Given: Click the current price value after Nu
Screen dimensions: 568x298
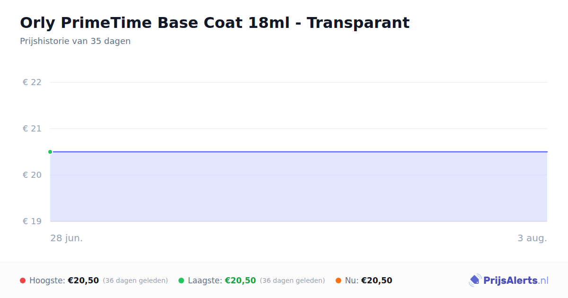Looking at the screenshot, I should click(377, 280).
